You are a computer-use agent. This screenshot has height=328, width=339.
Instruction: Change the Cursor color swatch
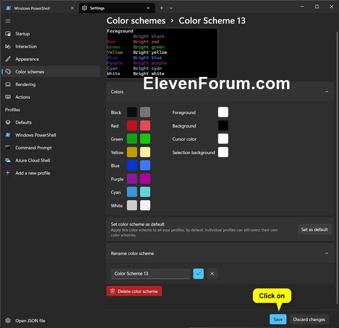click(x=223, y=139)
